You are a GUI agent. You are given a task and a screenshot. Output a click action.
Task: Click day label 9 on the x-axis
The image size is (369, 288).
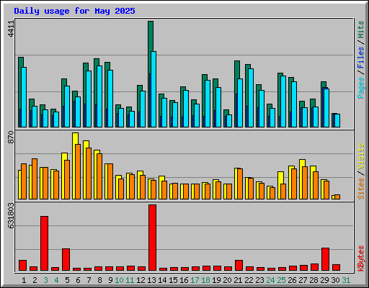[110, 280]
